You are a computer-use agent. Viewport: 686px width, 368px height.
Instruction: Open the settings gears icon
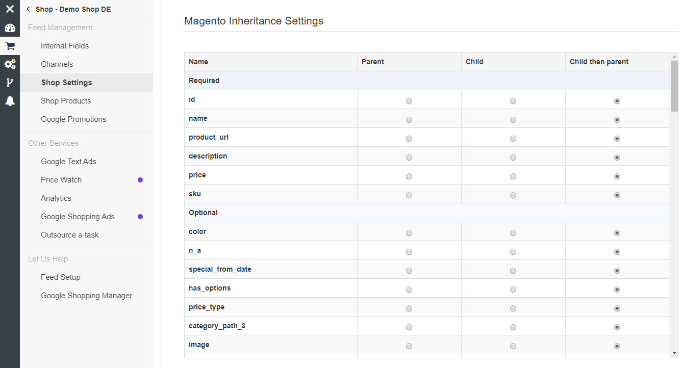click(x=10, y=64)
